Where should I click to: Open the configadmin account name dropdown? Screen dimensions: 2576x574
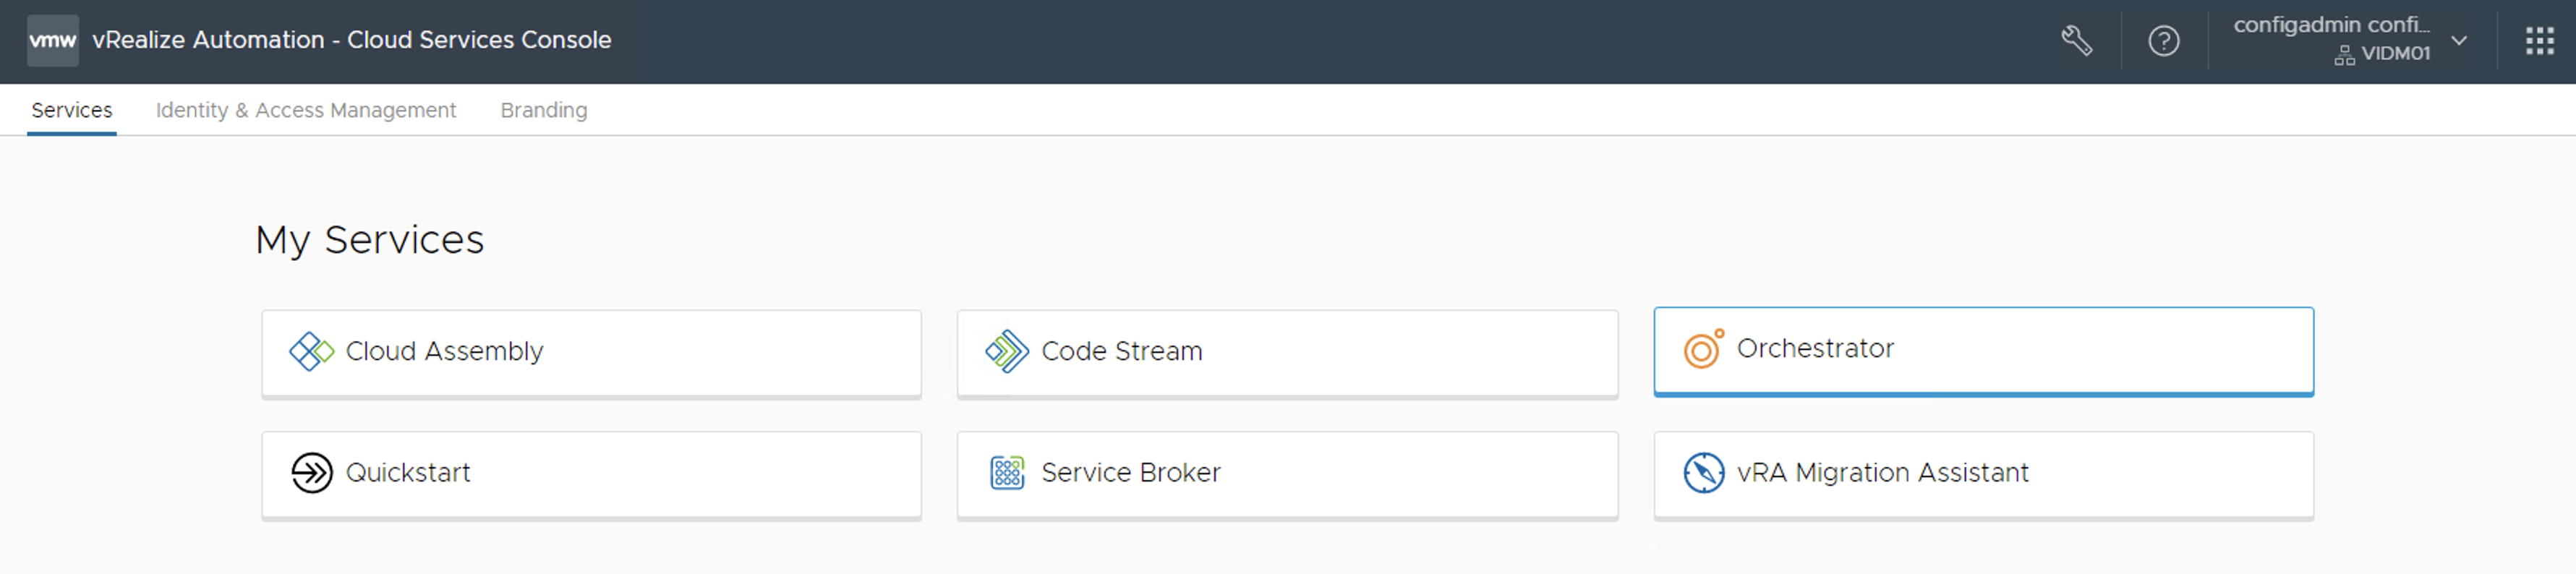pyautogui.click(x=2330, y=25)
